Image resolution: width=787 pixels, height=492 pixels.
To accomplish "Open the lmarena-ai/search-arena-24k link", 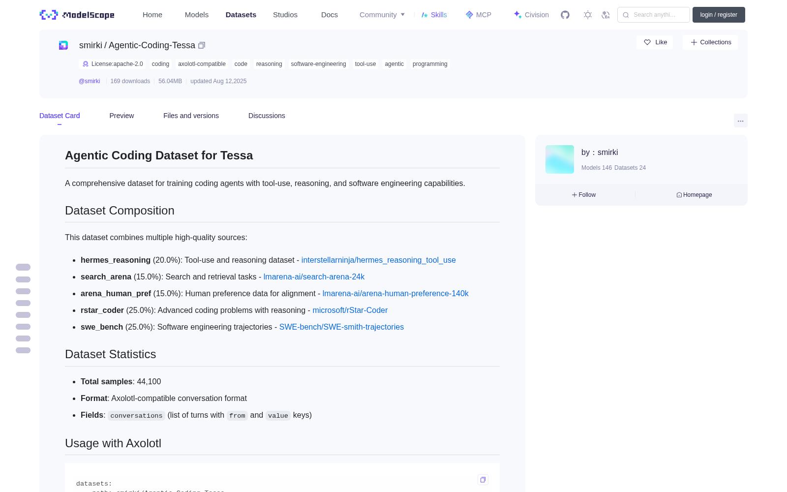I will tap(314, 277).
